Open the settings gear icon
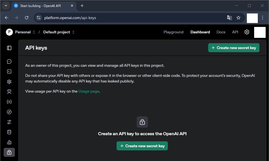The height and width of the screenshot is (161, 269). point(247,32)
